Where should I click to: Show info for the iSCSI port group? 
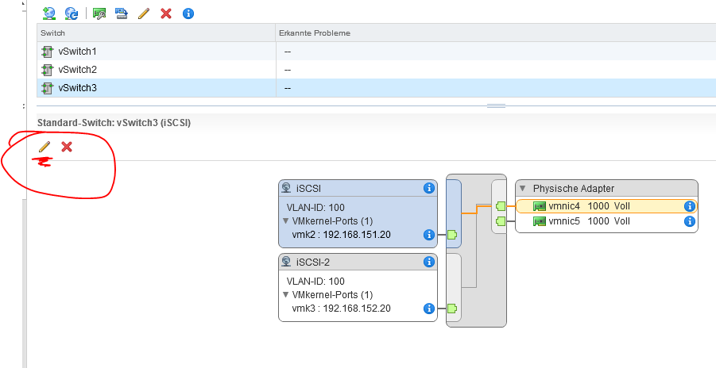click(429, 188)
